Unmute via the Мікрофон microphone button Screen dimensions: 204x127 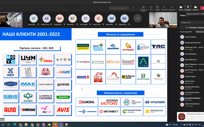(188, 8)
